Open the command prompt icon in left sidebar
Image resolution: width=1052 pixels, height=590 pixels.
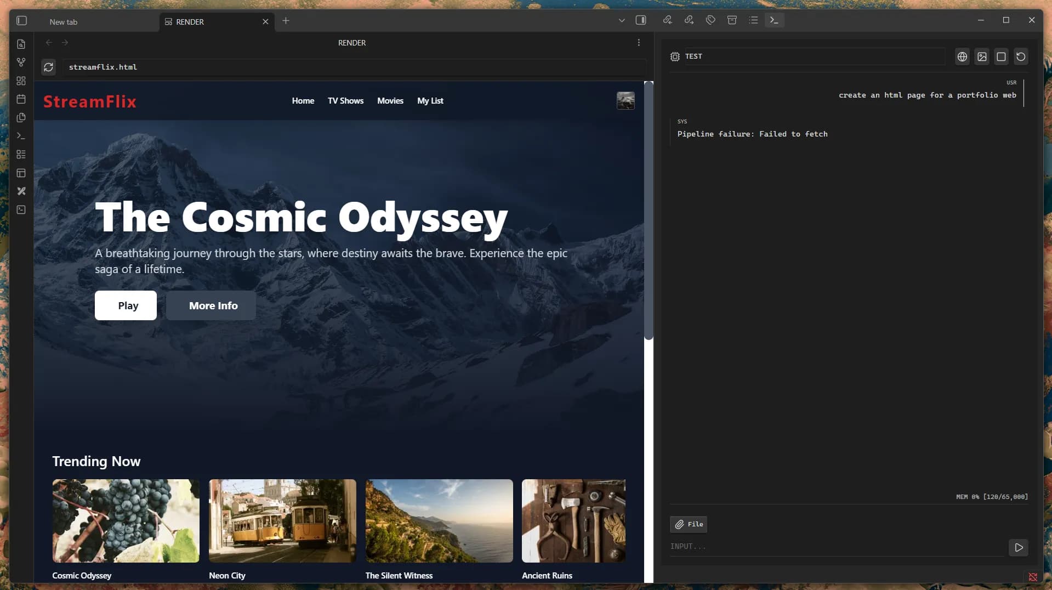tap(21, 136)
